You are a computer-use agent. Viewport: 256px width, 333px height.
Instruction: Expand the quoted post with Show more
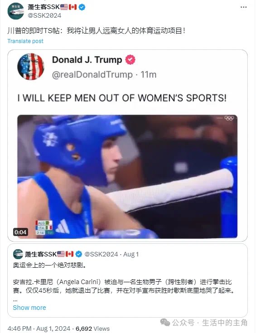pos(29,308)
